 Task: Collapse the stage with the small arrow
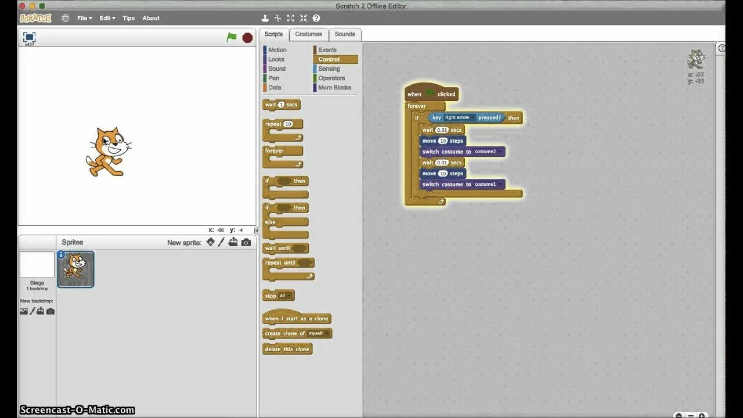click(x=257, y=230)
